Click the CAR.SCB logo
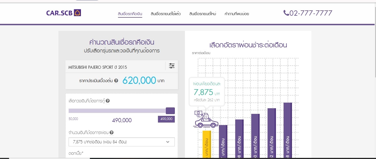Screen dimensions: 376x159 pyautogui.click(x=64, y=13)
